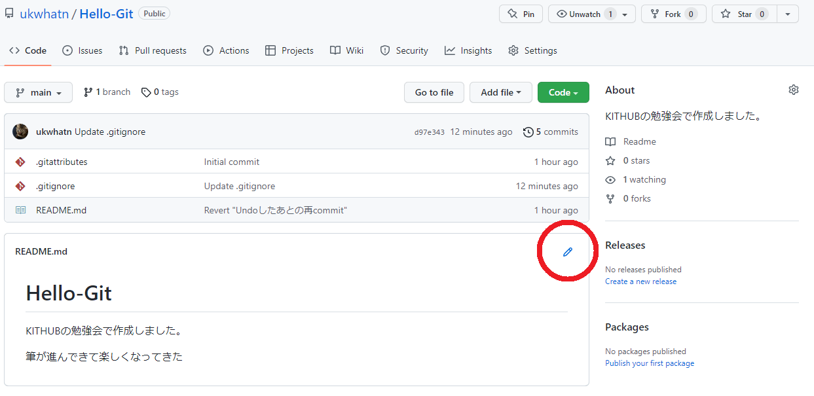Click the Go to file button

(434, 92)
